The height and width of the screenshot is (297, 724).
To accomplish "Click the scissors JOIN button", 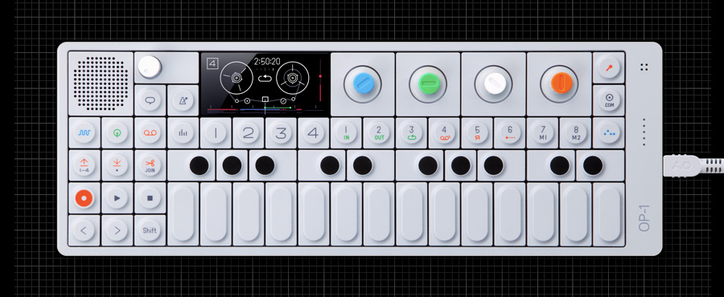I will coord(150,165).
